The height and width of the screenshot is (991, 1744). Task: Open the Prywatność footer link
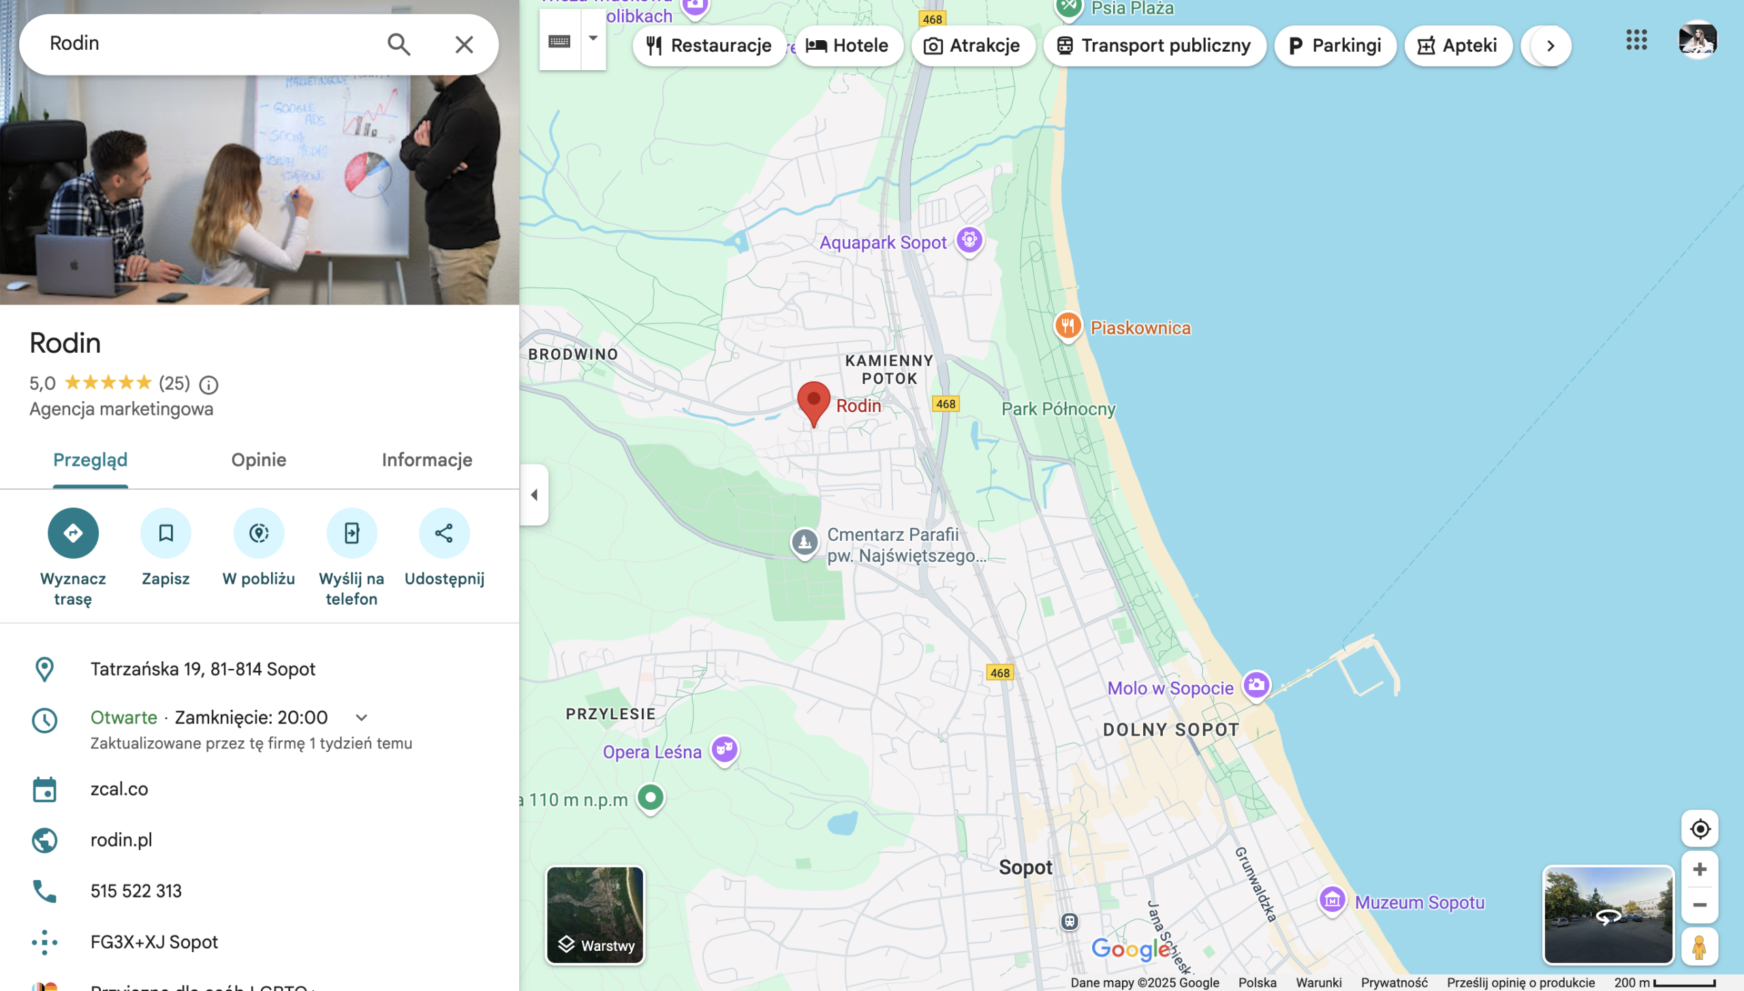coord(1394,983)
